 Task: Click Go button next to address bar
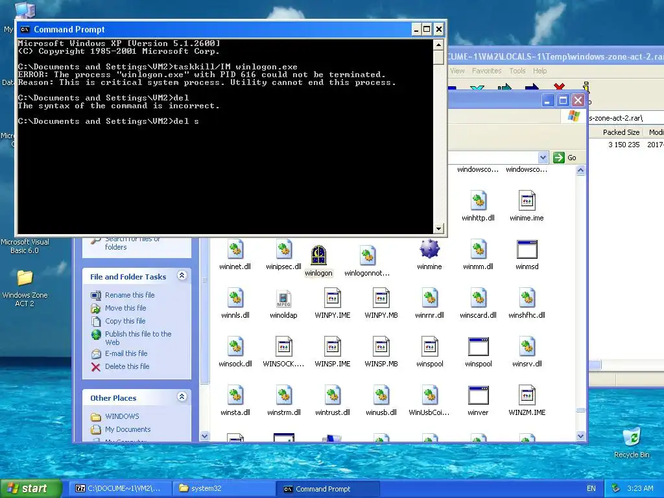pyautogui.click(x=565, y=158)
